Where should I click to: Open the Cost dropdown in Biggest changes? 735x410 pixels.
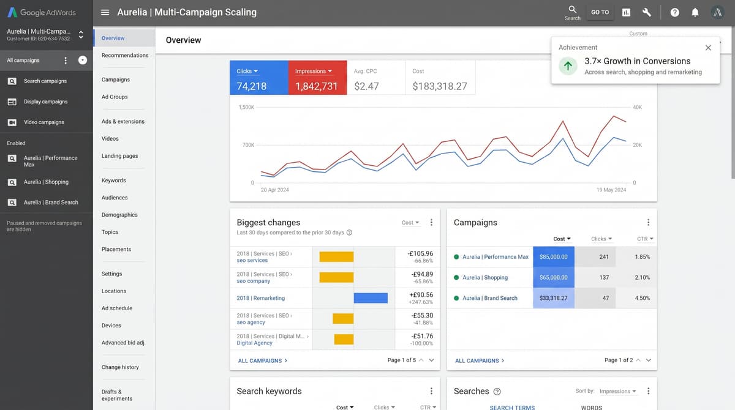click(410, 223)
